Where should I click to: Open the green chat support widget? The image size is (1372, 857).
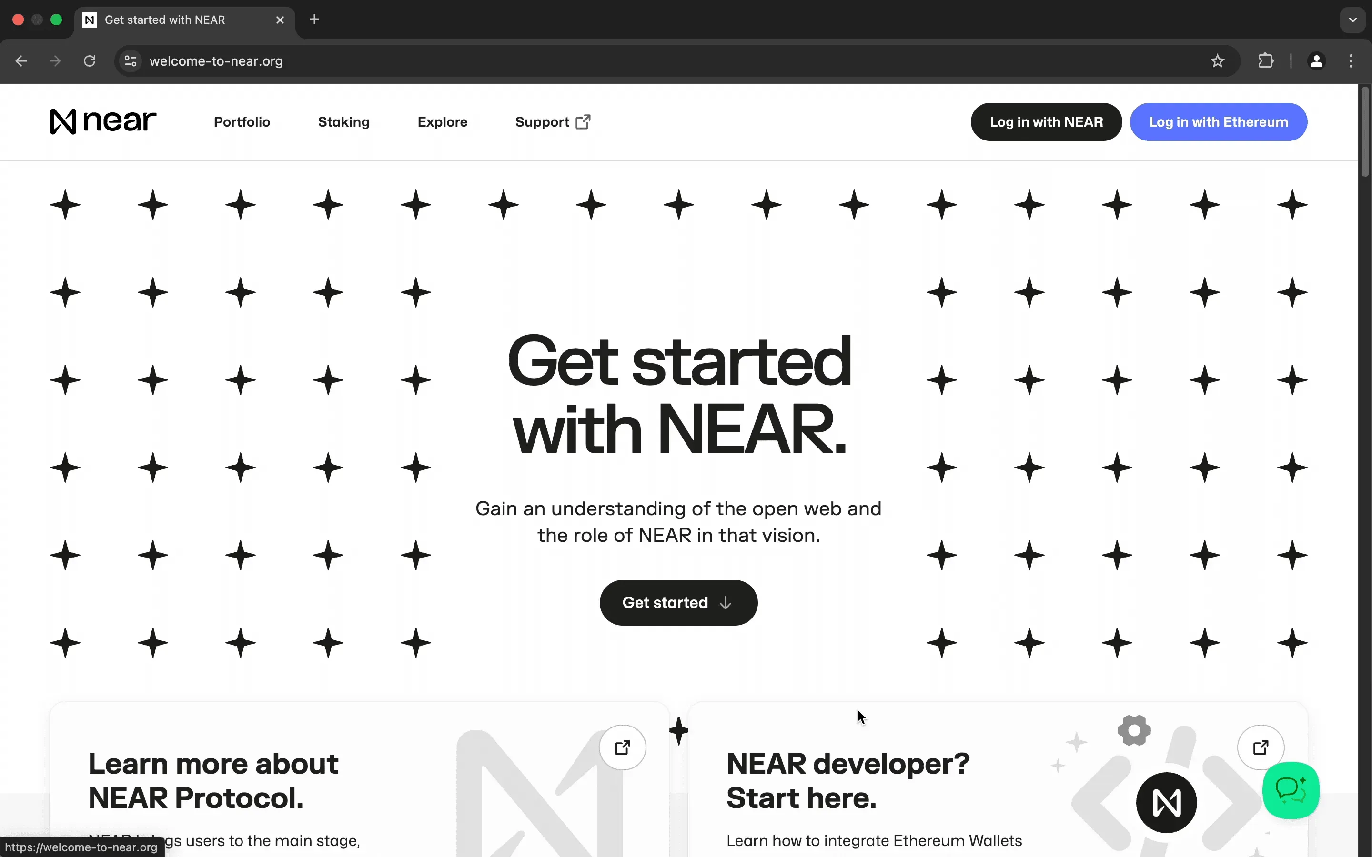tap(1291, 790)
